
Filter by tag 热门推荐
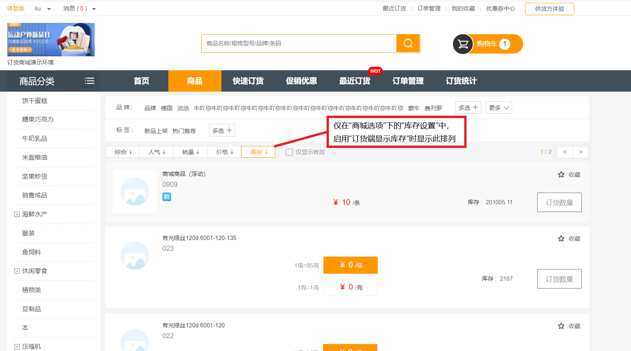(x=184, y=131)
